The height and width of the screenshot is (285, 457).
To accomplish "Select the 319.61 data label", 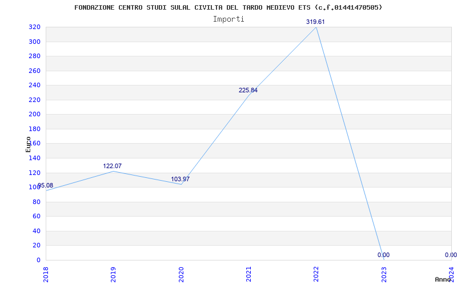I will (x=315, y=22).
